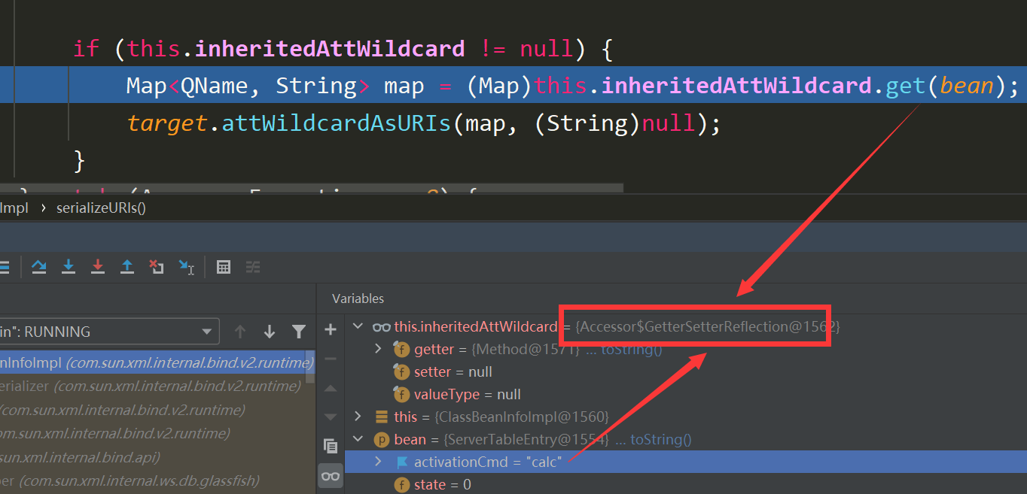Screen dimensions: 1027x494
Task: Click toString() next to the getter variable
Action: (x=633, y=349)
